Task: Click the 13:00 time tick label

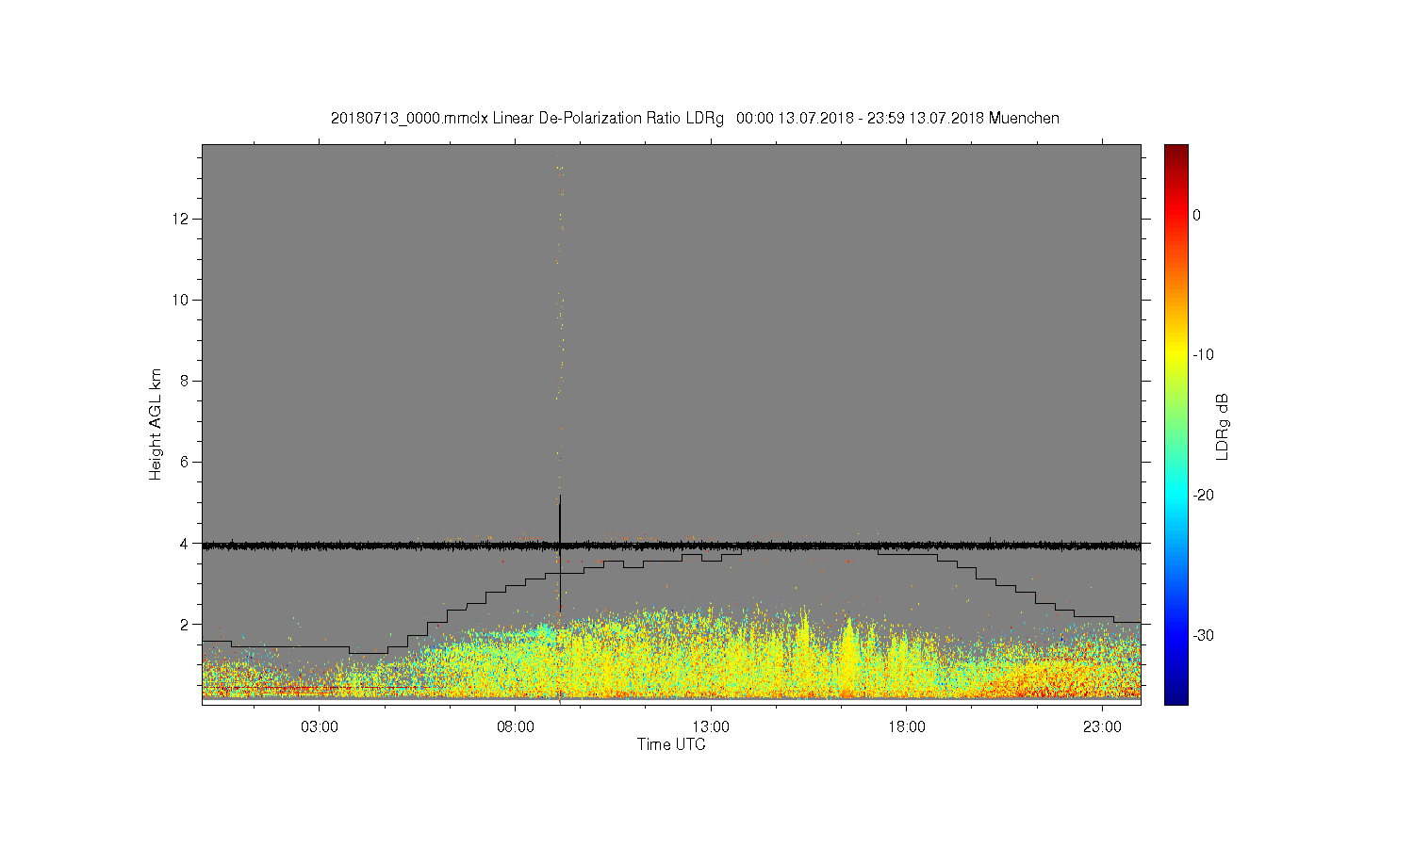Action: pyautogui.click(x=711, y=726)
